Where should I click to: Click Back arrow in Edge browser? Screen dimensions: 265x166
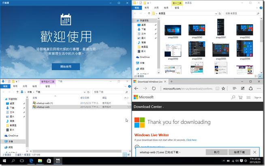(136, 89)
